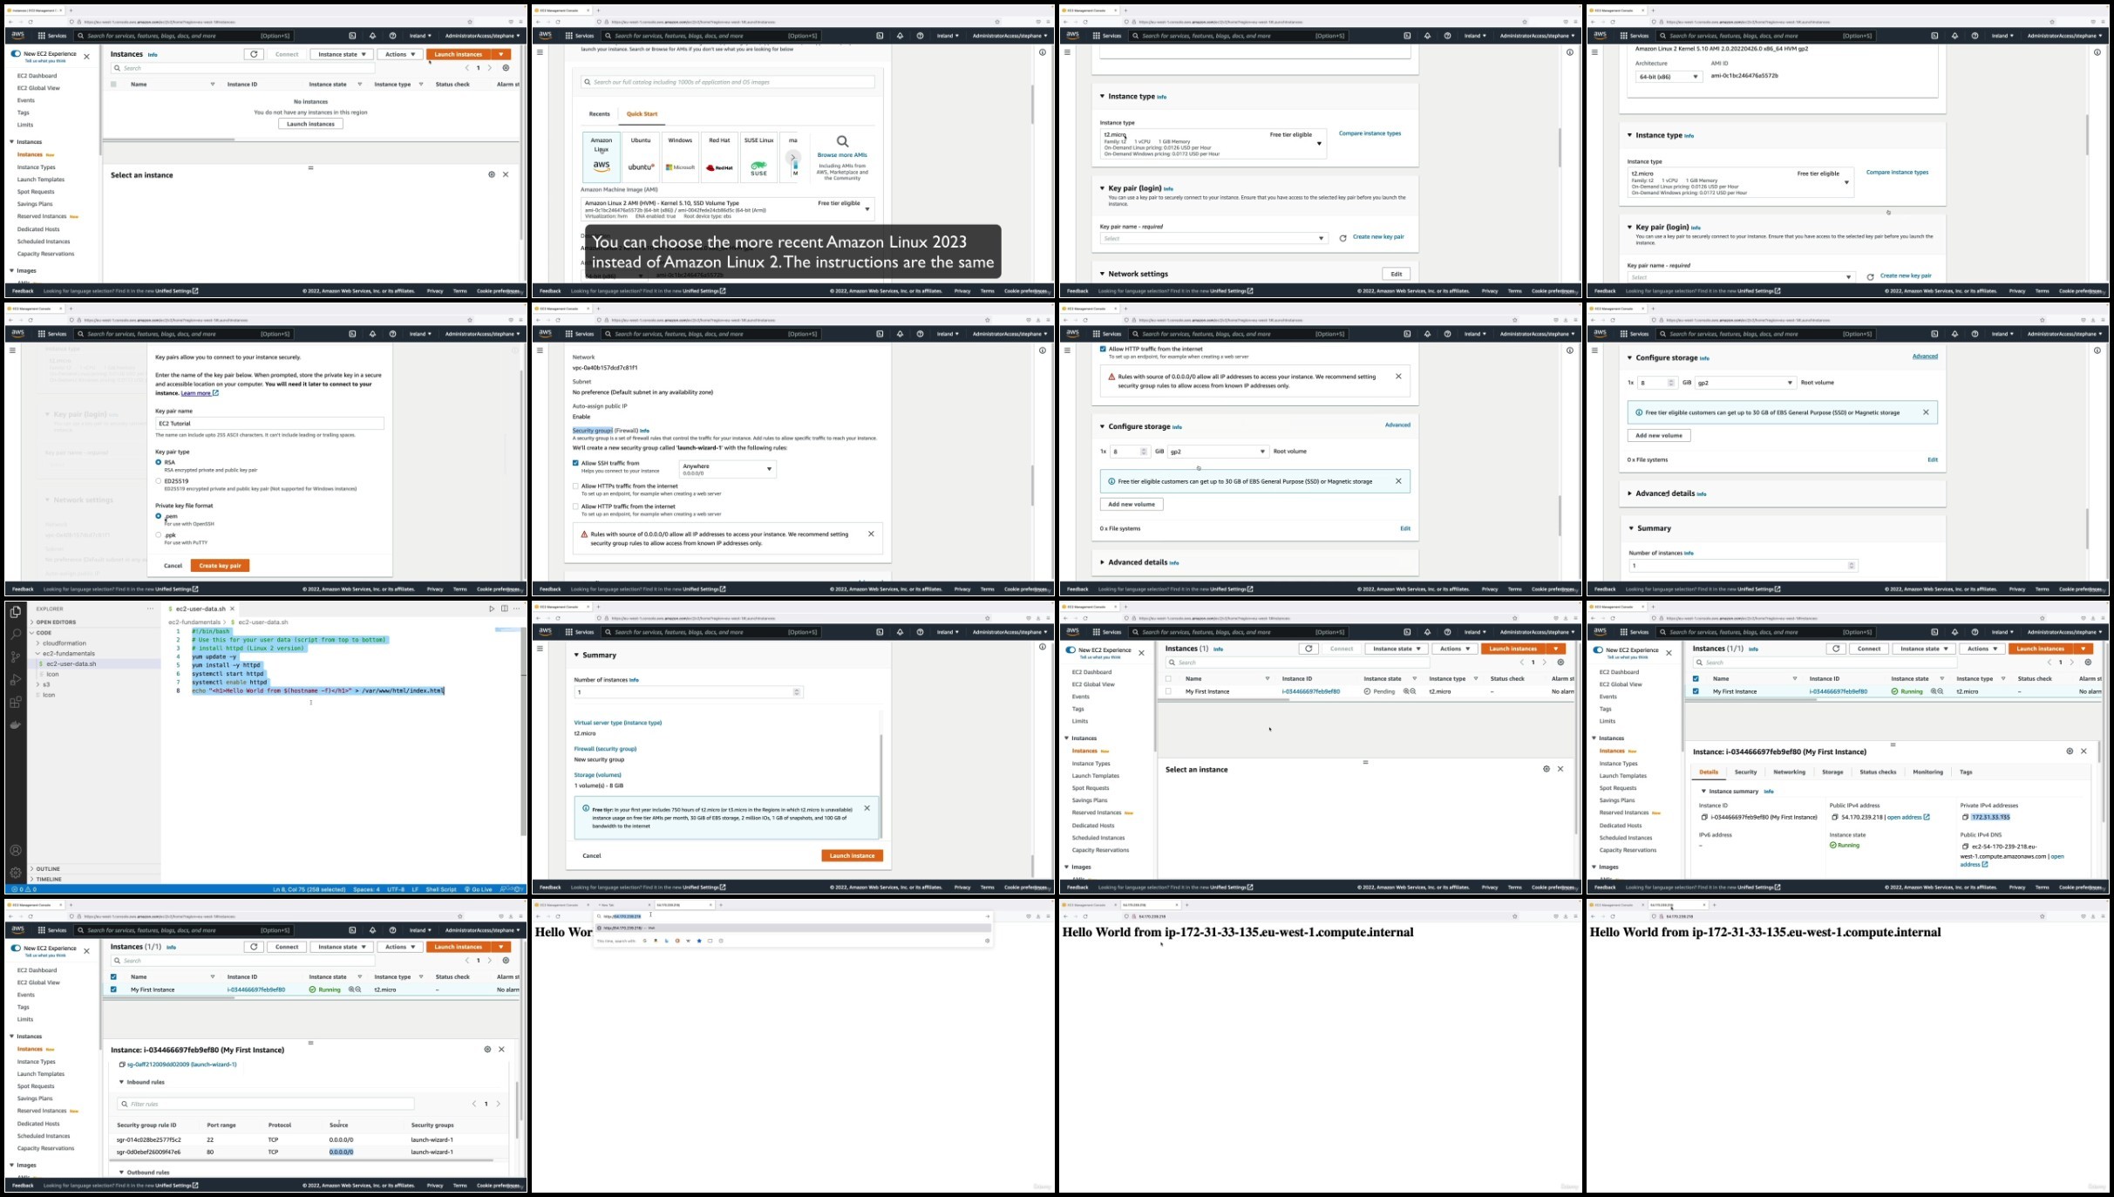Screen dimensions: 2114x1197
Task: Open Run and Debug in VS Code activity bar
Action: pyautogui.click(x=15, y=679)
